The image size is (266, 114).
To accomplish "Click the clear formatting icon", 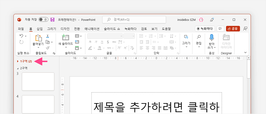I will click(x=132, y=48).
